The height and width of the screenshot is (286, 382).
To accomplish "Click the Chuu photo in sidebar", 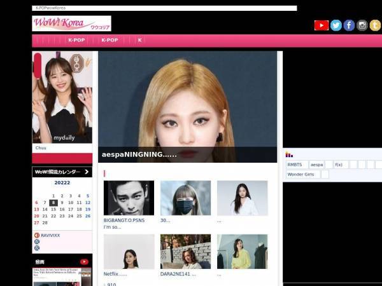I will pyautogui.click(x=62, y=97).
